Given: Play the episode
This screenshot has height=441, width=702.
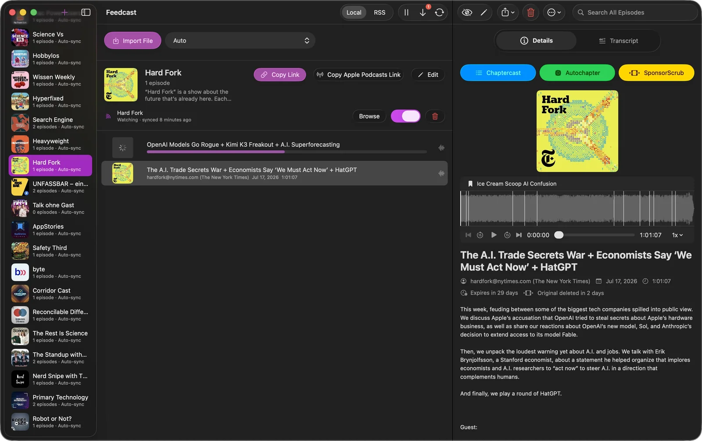Looking at the screenshot, I should (494, 235).
